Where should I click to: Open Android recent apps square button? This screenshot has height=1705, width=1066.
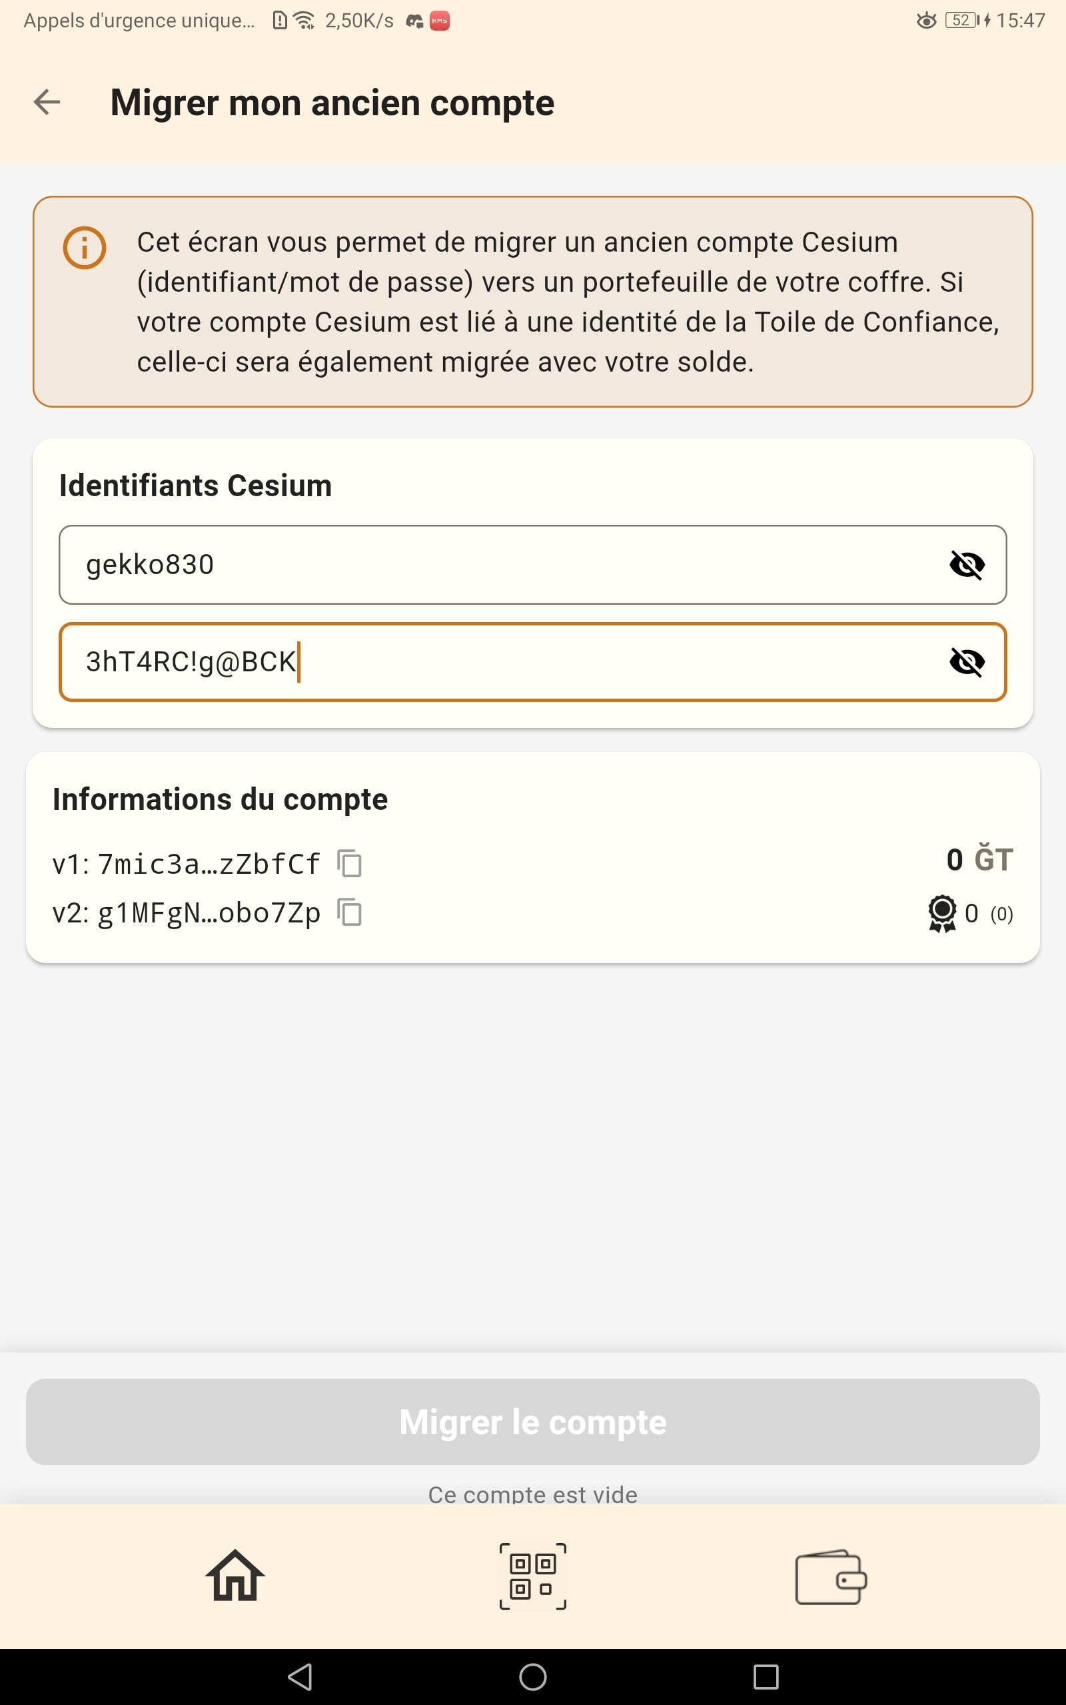click(766, 1678)
